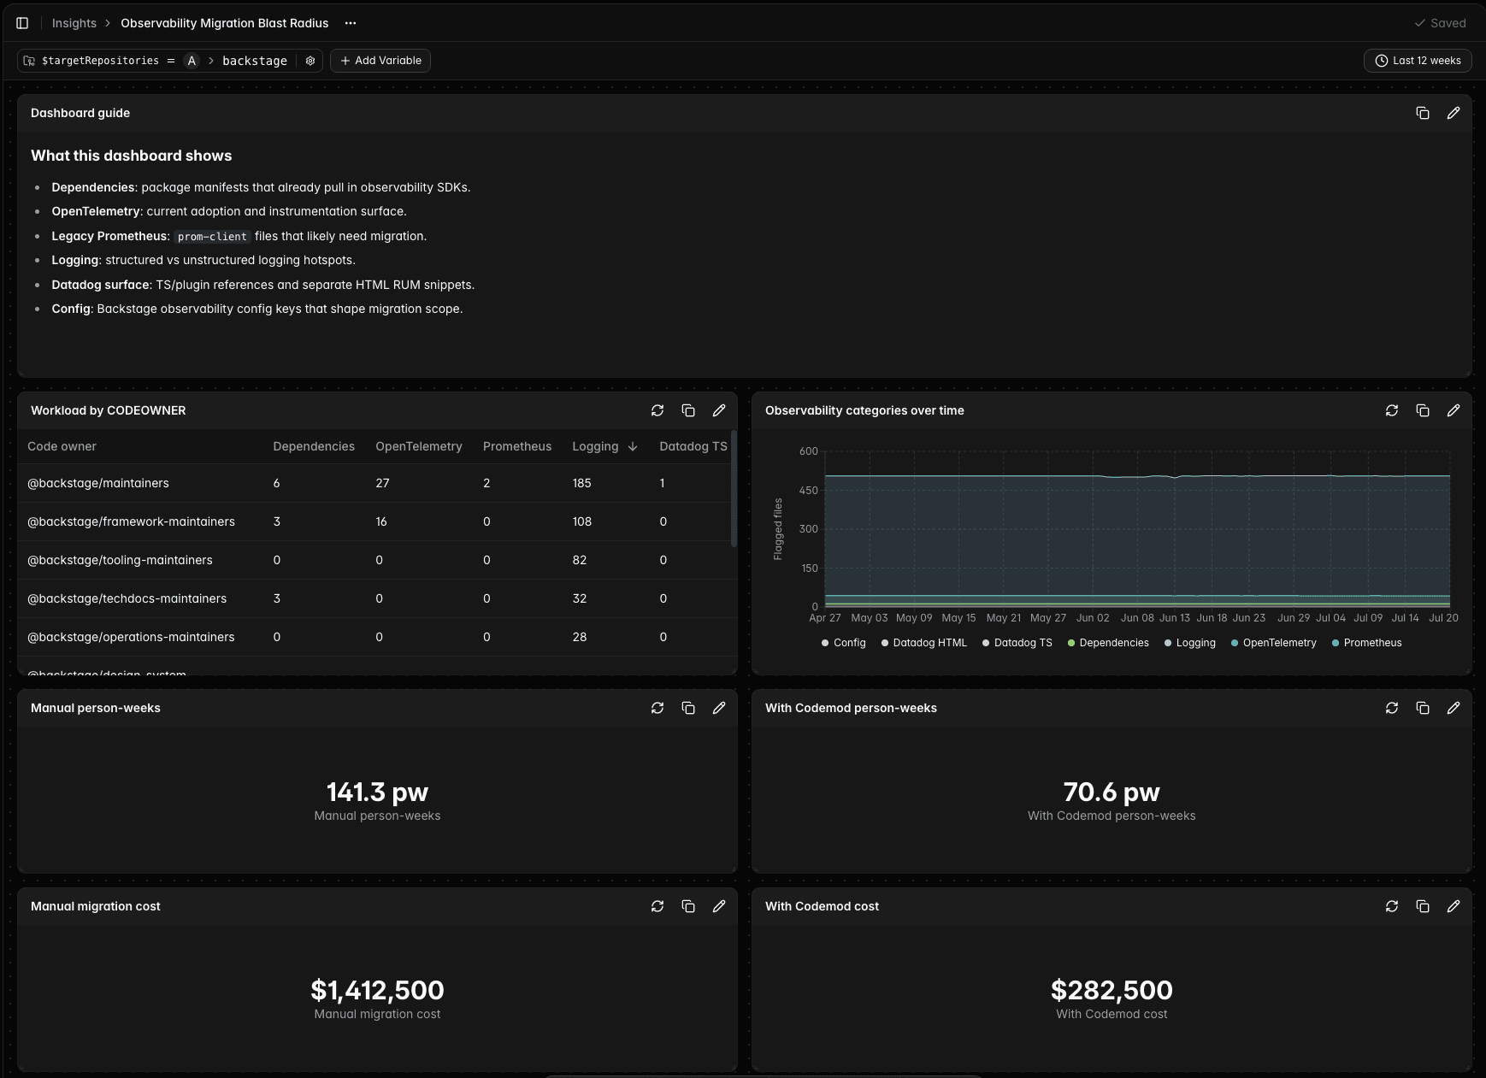Image resolution: width=1486 pixels, height=1078 pixels.
Task: Click the 70.6 pw value
Action: click(1112, 792)
